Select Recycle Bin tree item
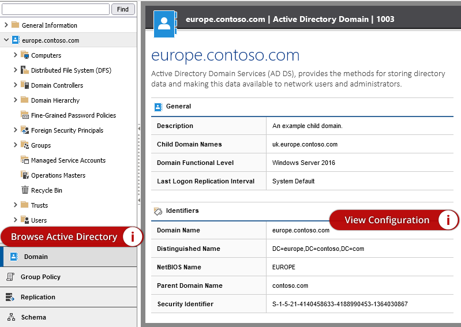Viewport: 461px width, 327px height. [47, 190]
